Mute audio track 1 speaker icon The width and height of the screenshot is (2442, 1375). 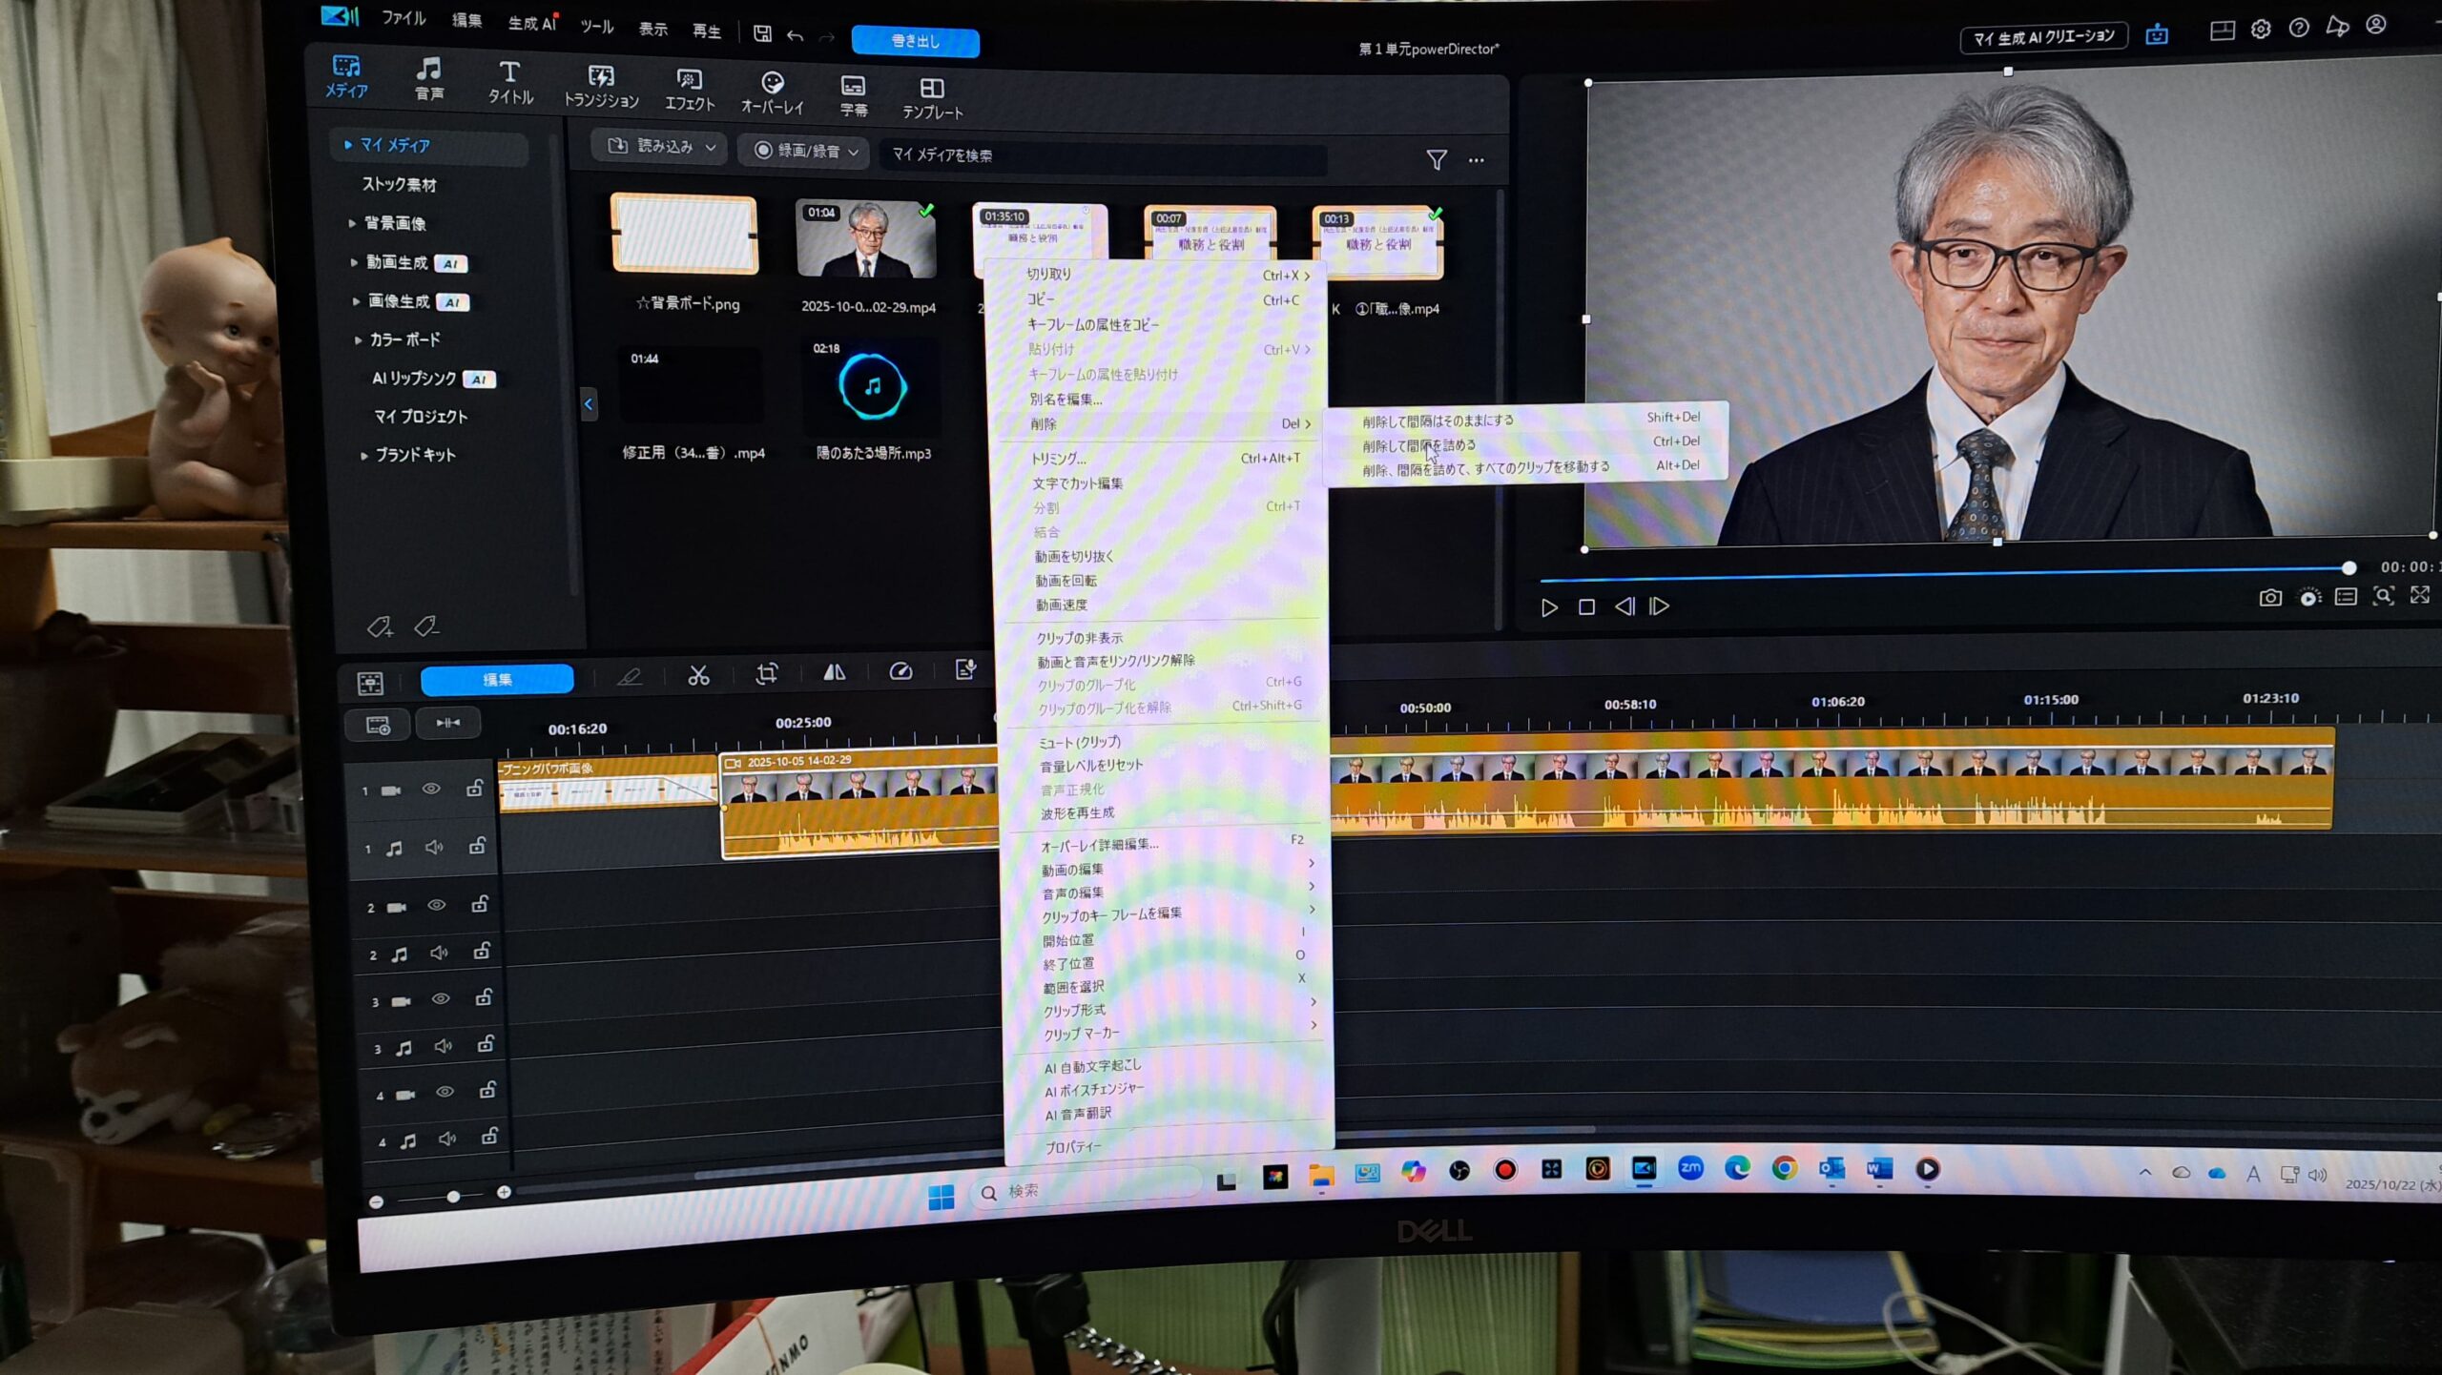click(434, 847)
